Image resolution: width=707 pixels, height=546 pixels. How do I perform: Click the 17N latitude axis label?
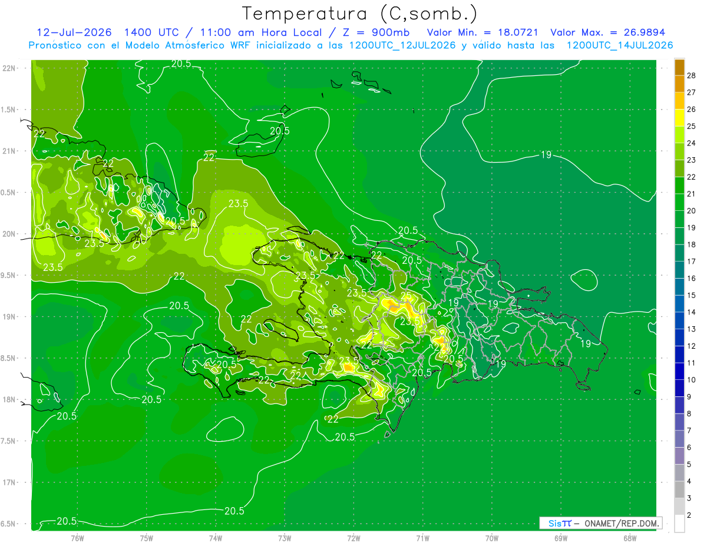(x=11, y=482)
